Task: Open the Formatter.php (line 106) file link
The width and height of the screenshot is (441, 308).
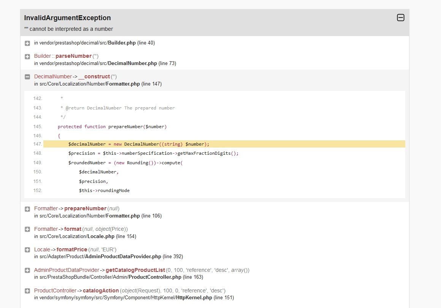Action: (98, 216)
